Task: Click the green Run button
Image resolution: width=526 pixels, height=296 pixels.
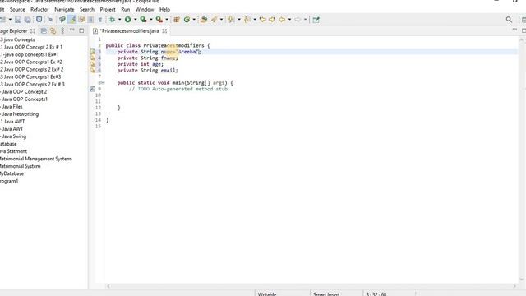Action: click(x=128, y=20)
